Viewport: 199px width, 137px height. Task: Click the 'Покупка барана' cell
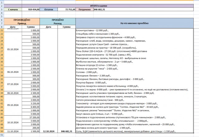135,83
